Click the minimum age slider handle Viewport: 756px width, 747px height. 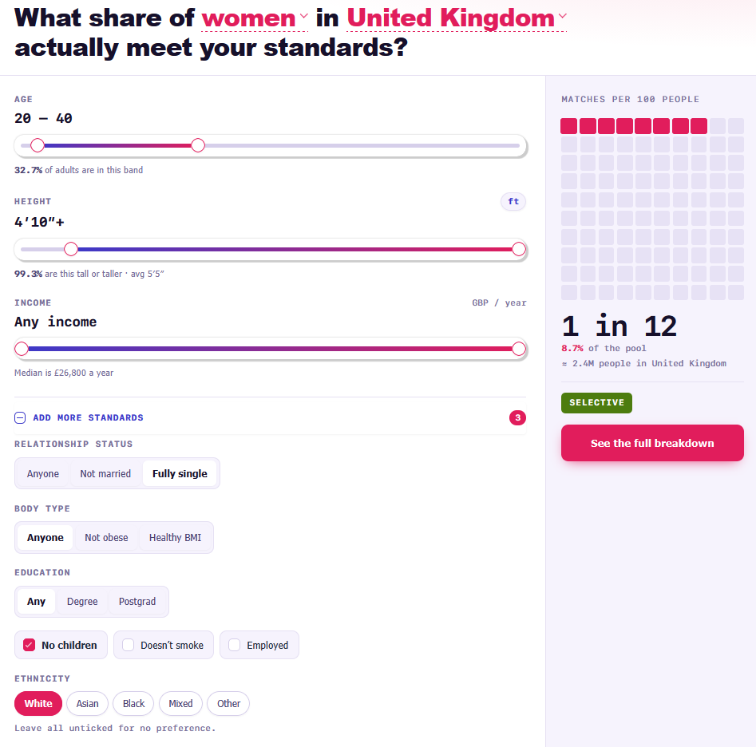click(38, 145)
